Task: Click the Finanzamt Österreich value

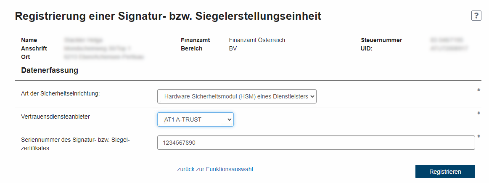Action: 257,40
